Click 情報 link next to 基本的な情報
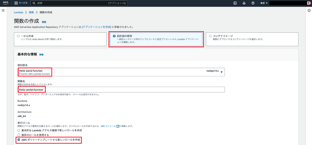Viewport: 312px width, 145px height. tap(41, 55)
